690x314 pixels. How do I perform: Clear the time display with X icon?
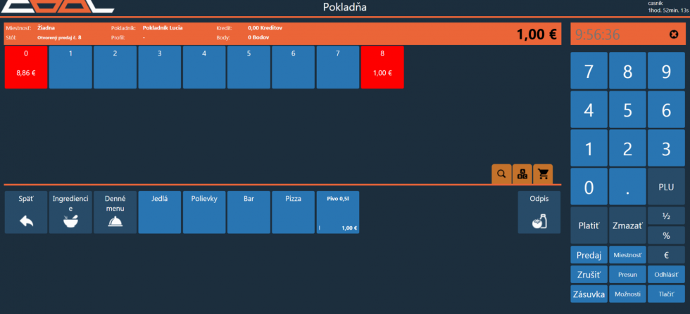(674, 34)
